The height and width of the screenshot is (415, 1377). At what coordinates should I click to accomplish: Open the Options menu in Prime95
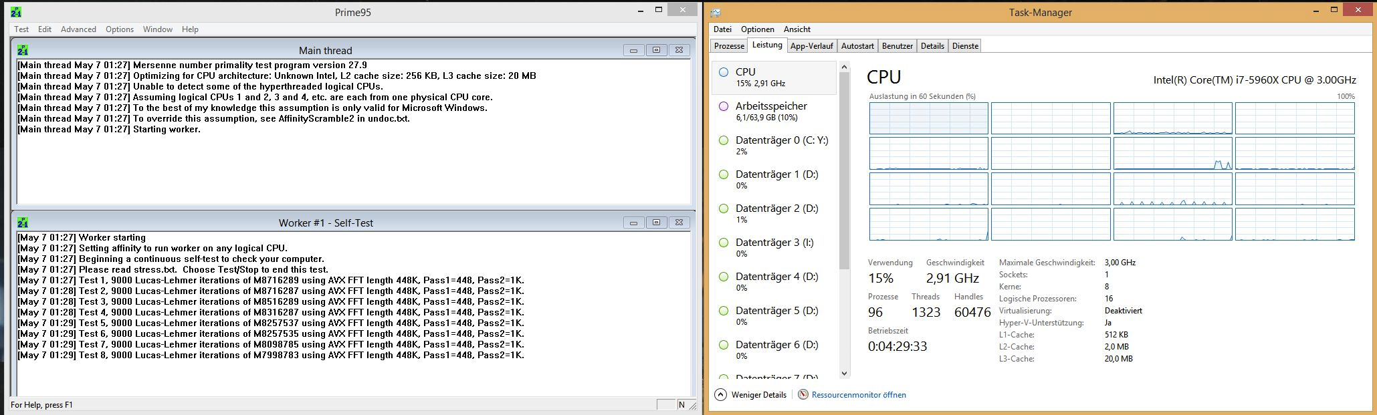pos(120,29)
